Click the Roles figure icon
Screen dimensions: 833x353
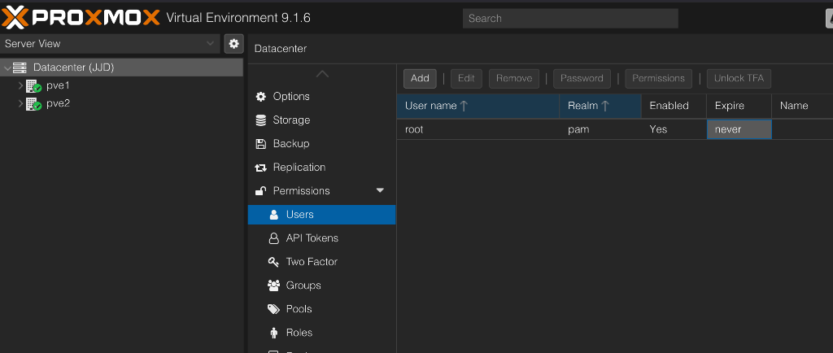pyautogui.click(x=274, y=333)
